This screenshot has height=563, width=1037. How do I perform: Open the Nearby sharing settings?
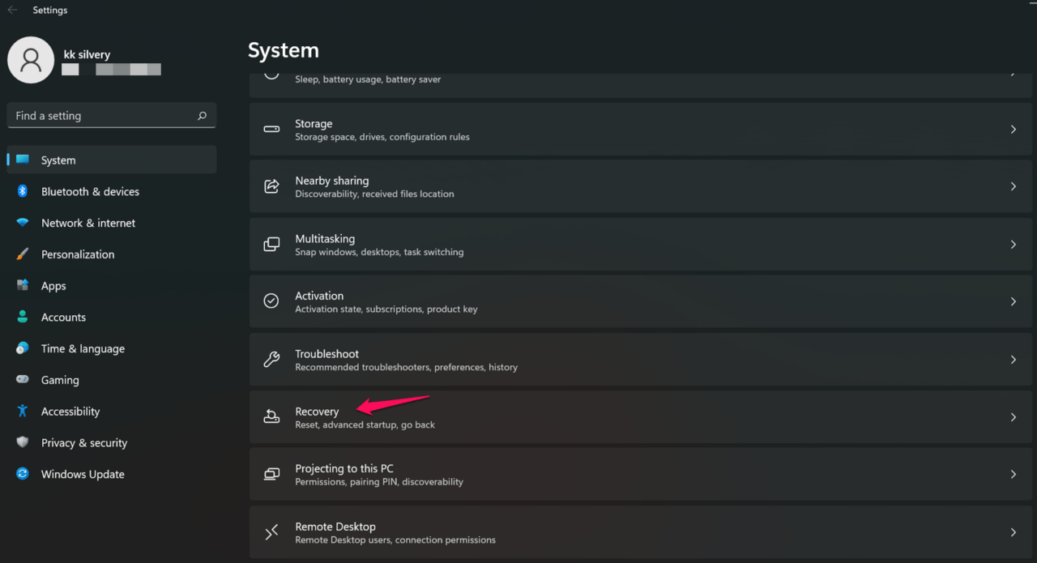tap(640, 186)
